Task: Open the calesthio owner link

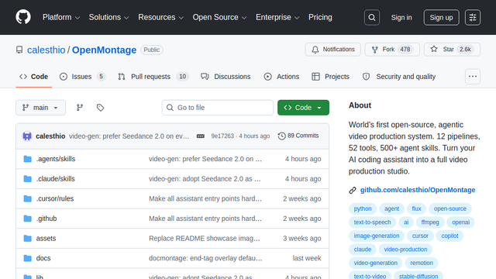Action: point(46,50)
